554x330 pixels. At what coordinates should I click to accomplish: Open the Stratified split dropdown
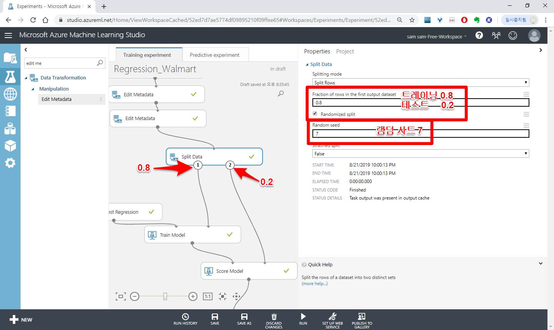[421, 153]
